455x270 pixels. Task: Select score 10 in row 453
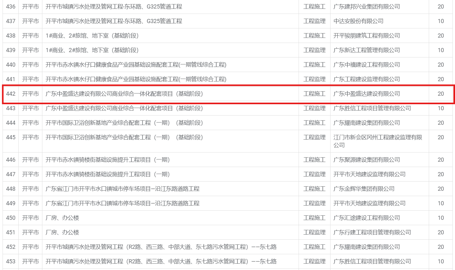point(440,261)
